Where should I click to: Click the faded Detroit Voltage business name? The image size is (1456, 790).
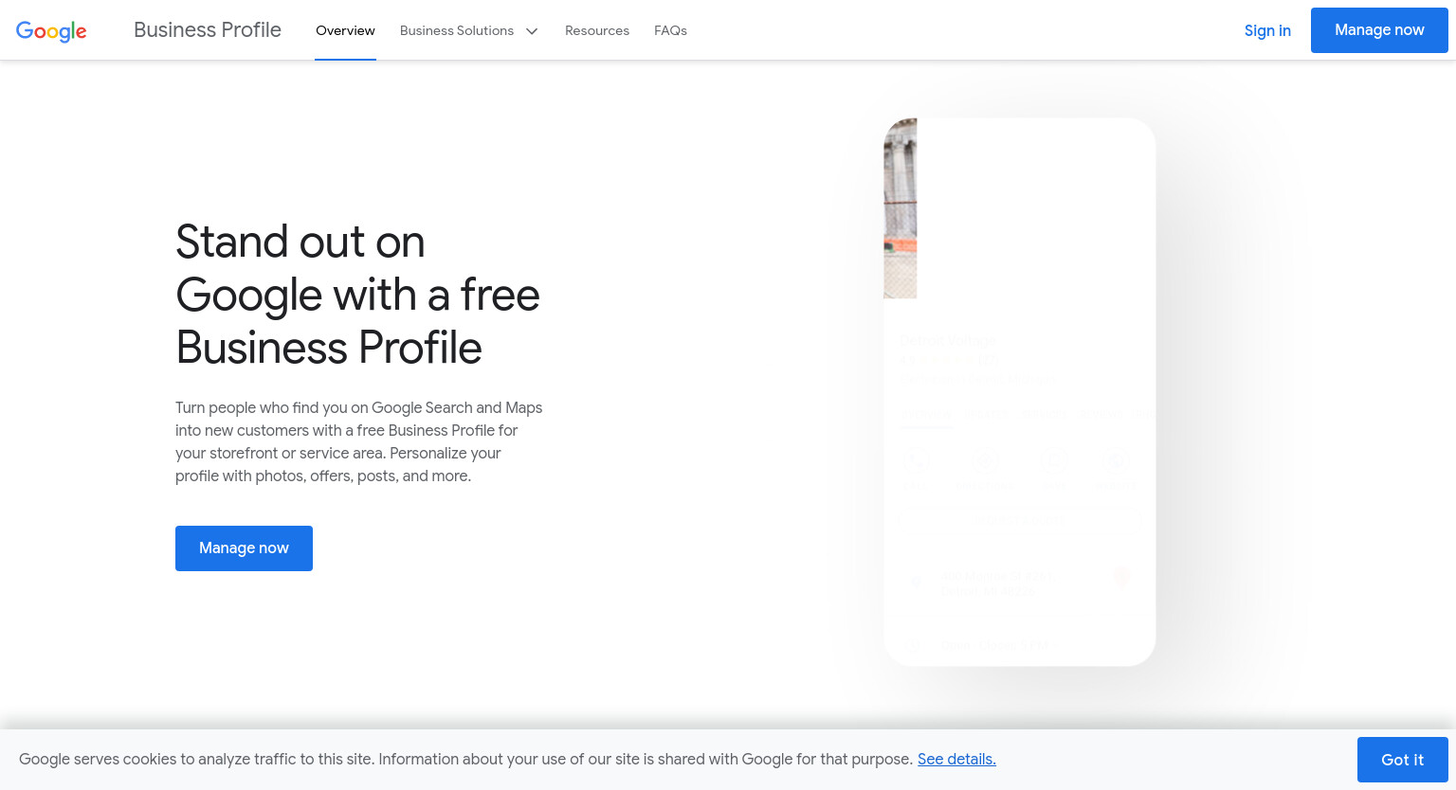click(948, 340)
